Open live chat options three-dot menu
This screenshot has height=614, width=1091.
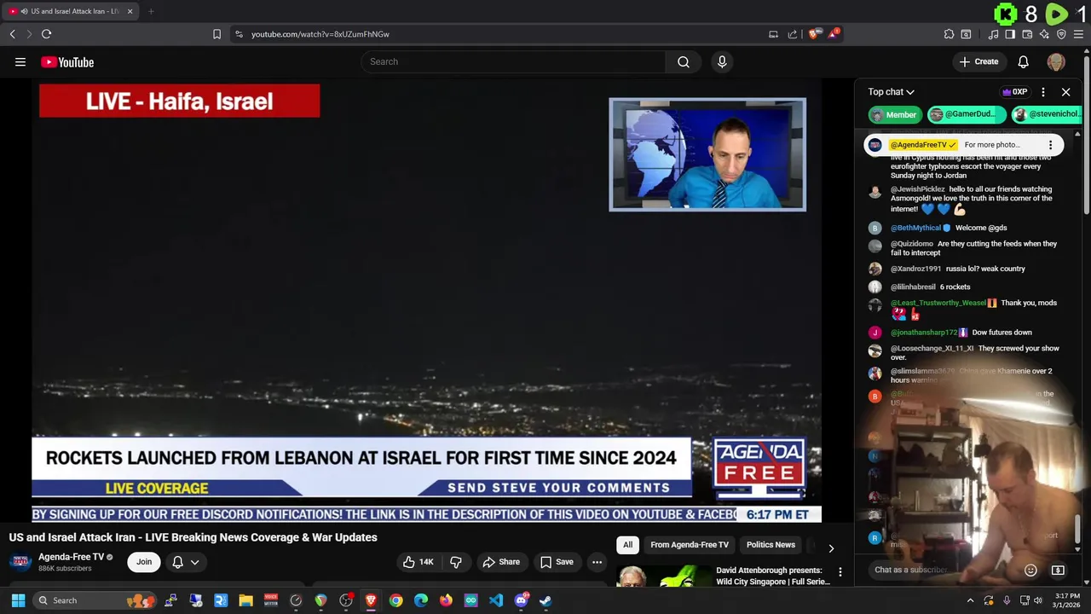[x=1043, y=92]
